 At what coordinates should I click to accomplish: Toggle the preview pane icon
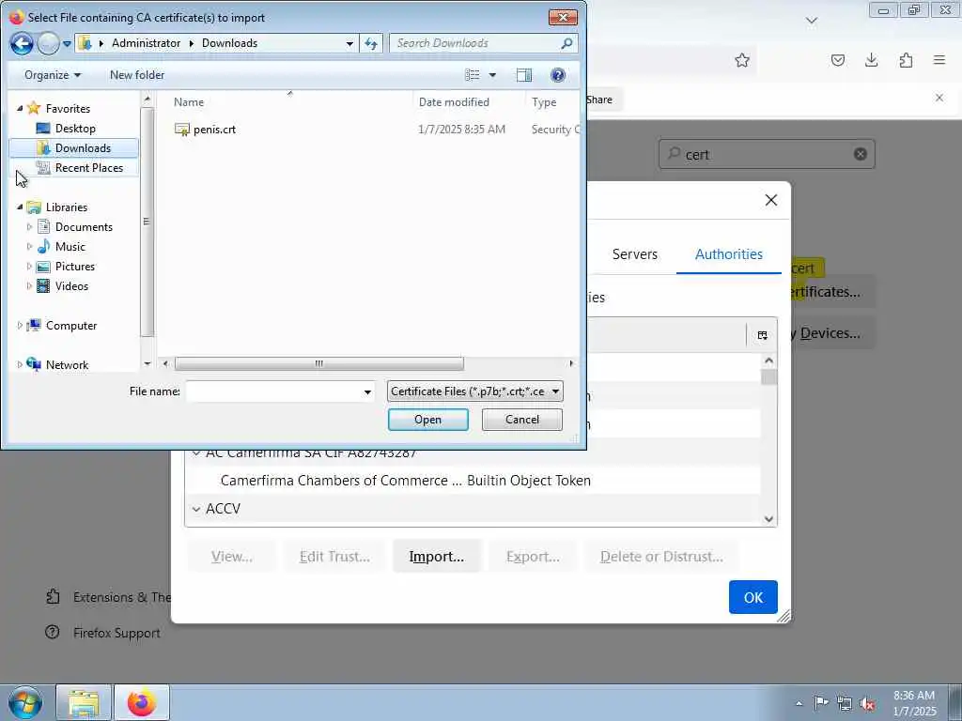point(524,75)
